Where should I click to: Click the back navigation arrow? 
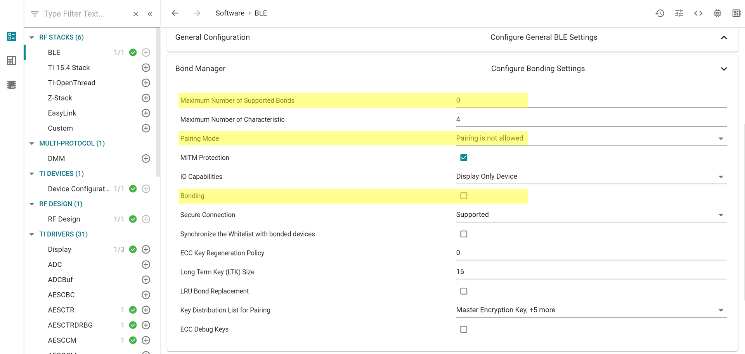pyautogui.click(x=175, y=13)
